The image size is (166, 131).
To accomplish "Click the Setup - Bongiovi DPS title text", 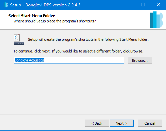I will click(x=45, y=5).
